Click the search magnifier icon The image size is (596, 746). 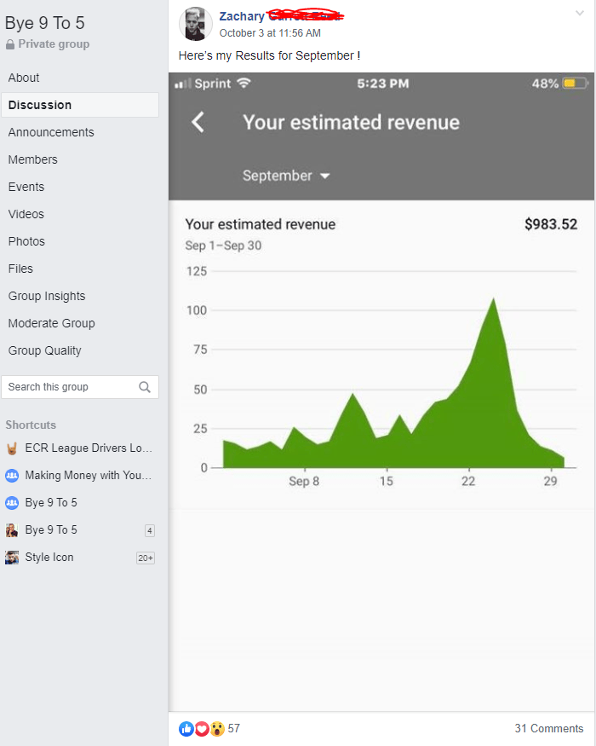point(145,387)
